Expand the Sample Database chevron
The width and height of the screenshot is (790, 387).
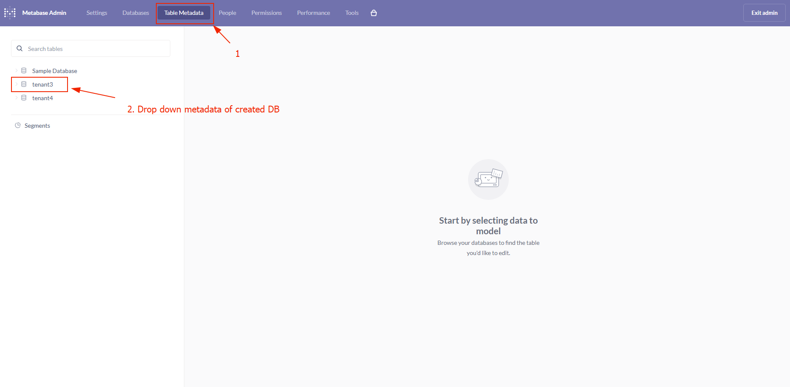coord(17,70)
